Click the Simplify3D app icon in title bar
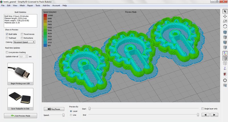The width and height of the screenshot is (228, 122). [x=1, y=2]
